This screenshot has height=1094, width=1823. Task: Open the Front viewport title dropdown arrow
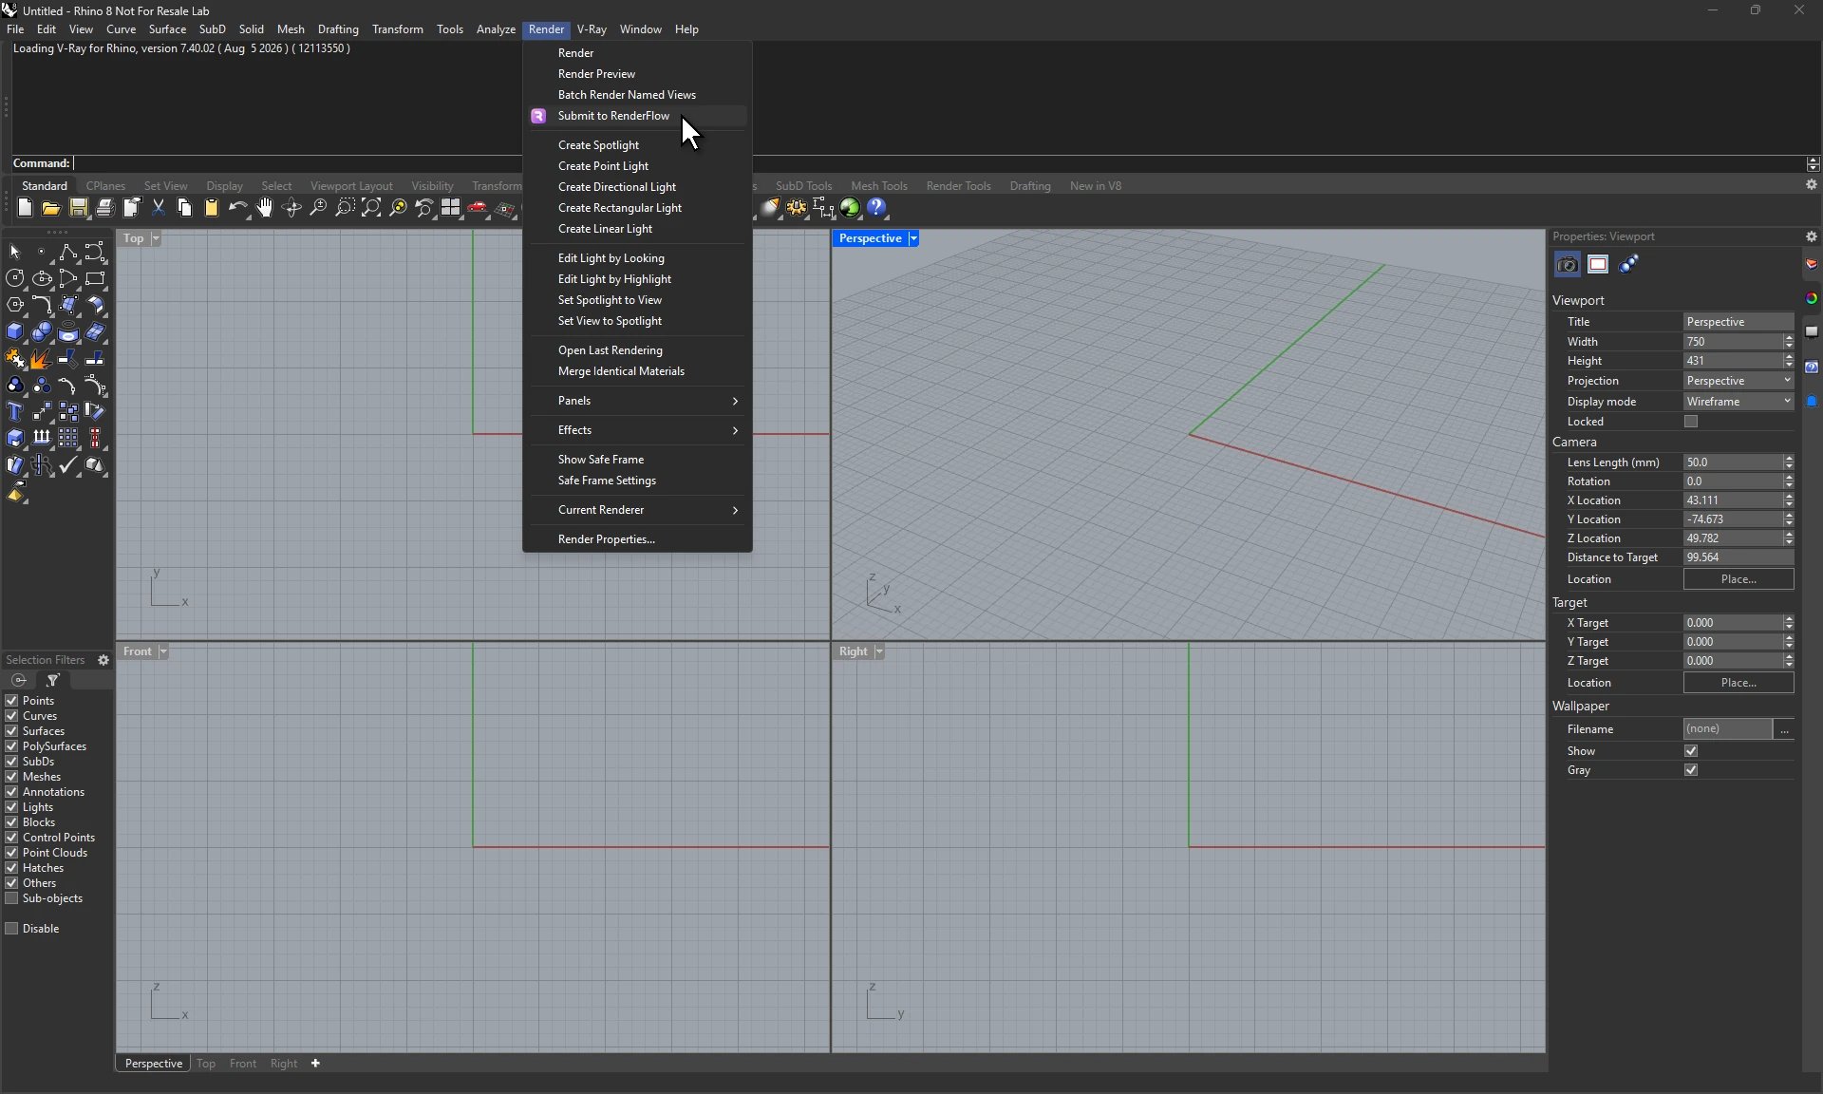[163, 651]
